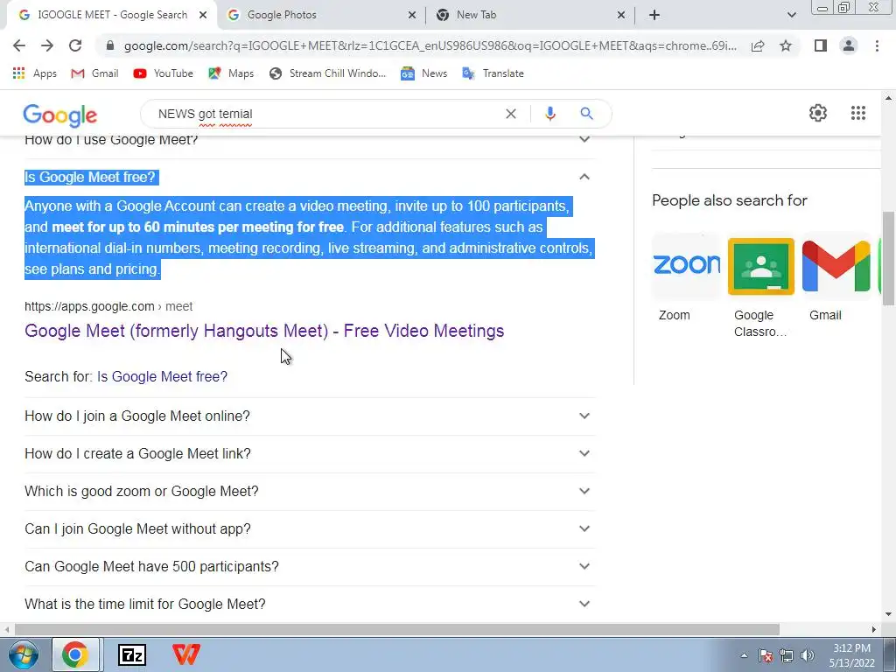Open WPS Office from the taskbar
This screenshot has height=672, width=896.
(x=186, y=654)
